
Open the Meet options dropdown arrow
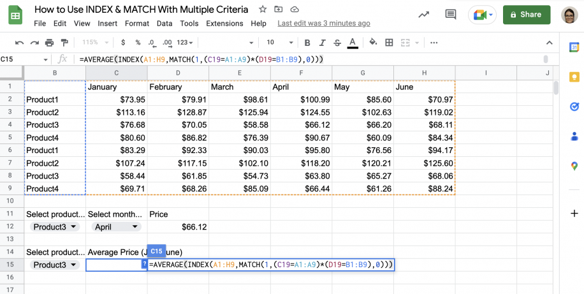[492, 15]
